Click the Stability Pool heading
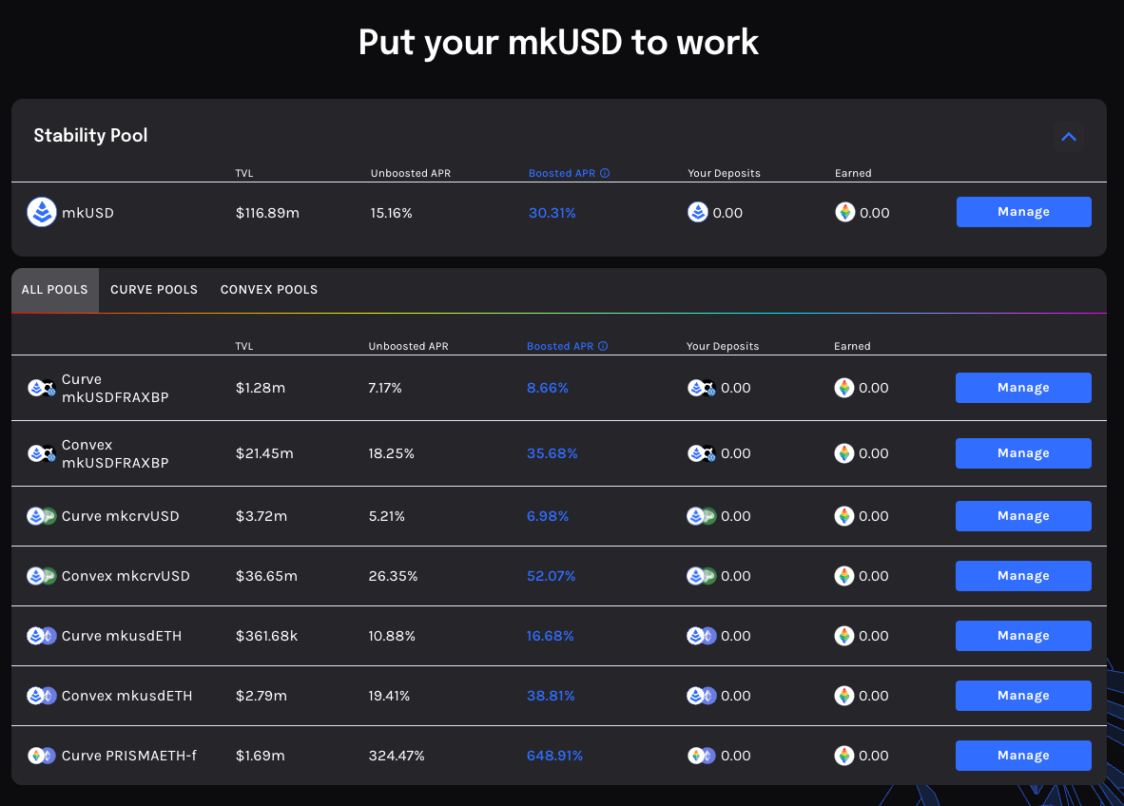 pyautogui.click(x=90, y=135)
